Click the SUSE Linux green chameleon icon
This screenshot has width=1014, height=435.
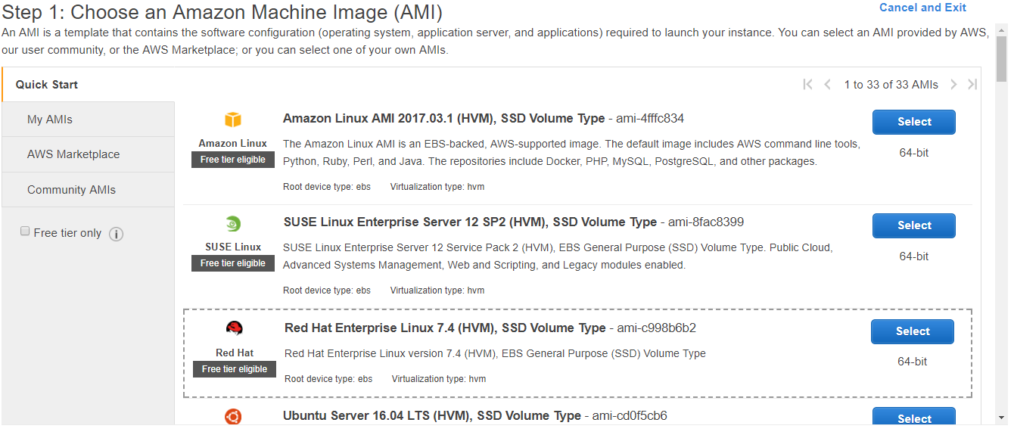click(x=233, y=224)
